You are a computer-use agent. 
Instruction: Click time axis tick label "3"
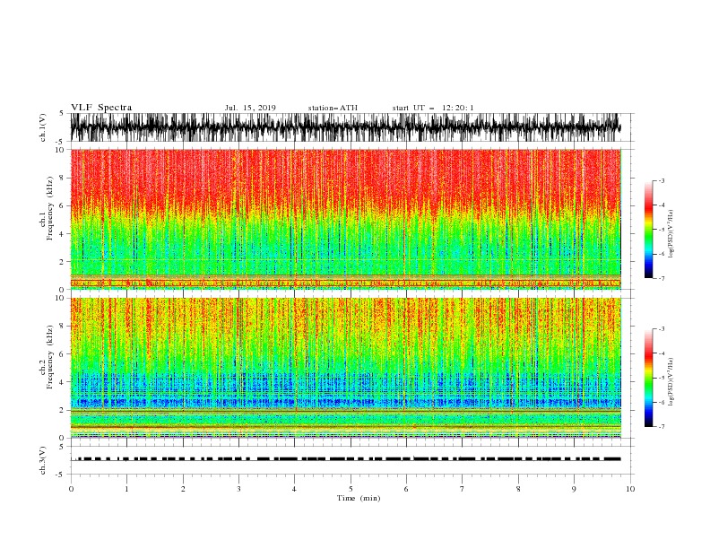tap(238, 489)
